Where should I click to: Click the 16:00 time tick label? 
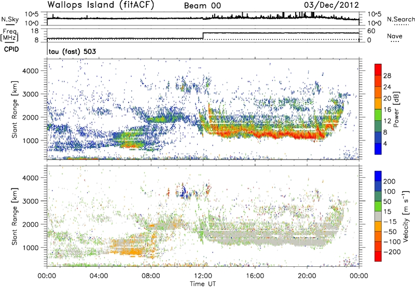(x=255, y=276)
